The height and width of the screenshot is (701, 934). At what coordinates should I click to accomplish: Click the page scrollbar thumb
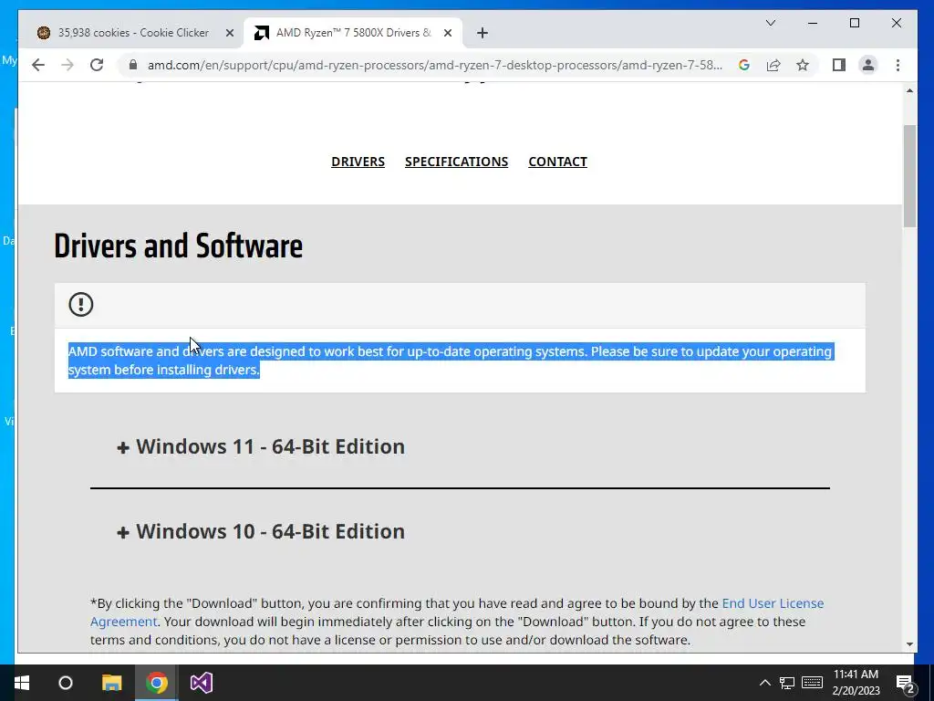click(x=909, y=176)
